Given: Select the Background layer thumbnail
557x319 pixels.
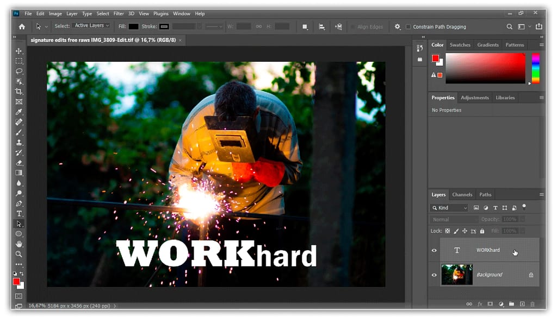Looking at the screenshot, I should 457,275.
